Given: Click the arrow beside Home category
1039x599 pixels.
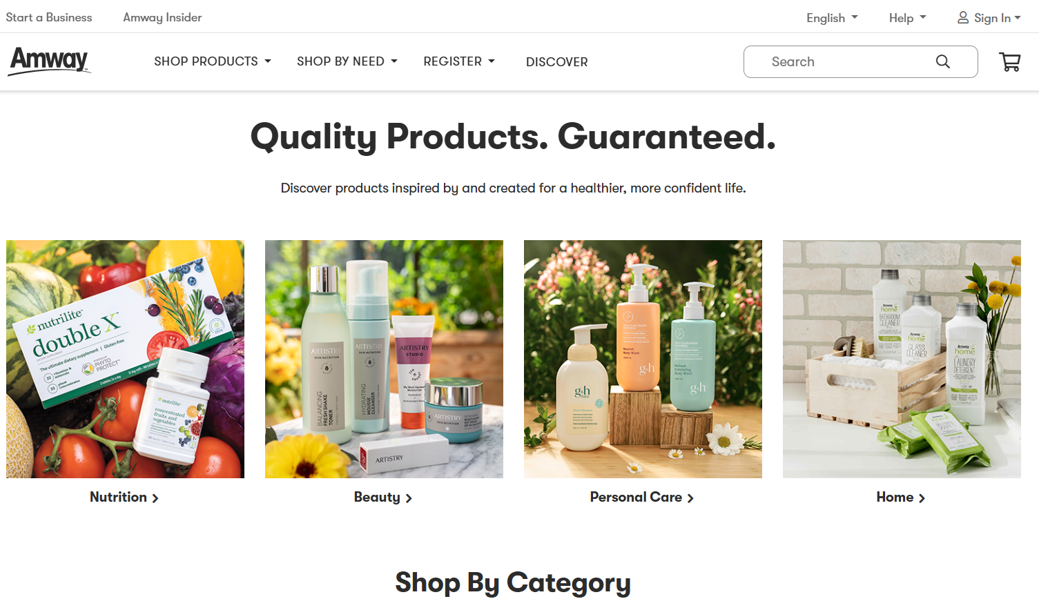Looking at the screenshot, I should (922, 498).
